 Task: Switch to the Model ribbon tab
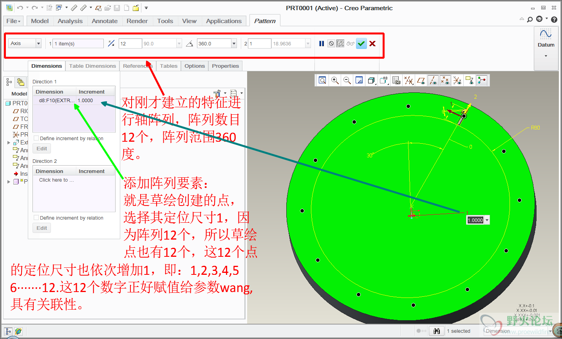point(40,21)
